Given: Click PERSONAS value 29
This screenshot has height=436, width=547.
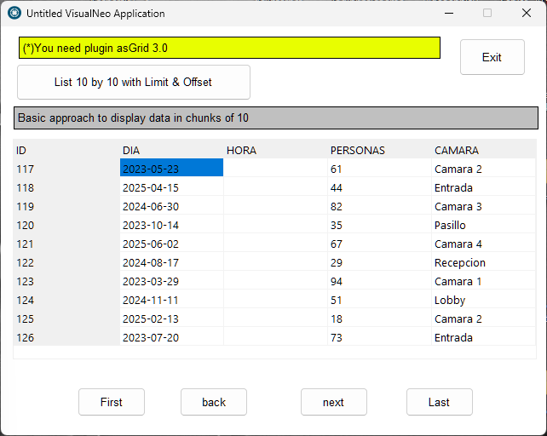Looking at the screenshot, I should pyautogui.click(x=379, y=262).
